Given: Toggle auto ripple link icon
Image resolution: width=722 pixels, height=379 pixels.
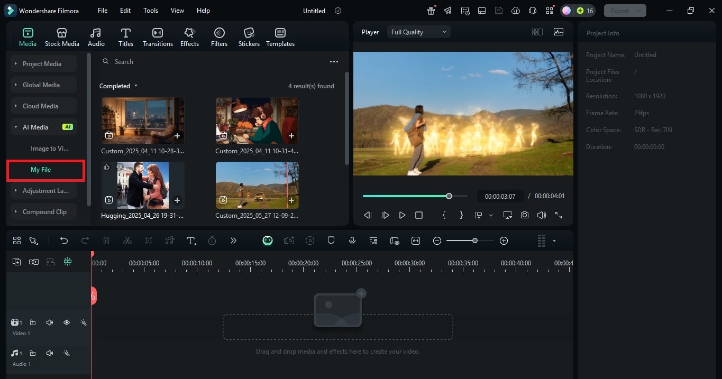Looking at the screenshot, I should (34, 262).
